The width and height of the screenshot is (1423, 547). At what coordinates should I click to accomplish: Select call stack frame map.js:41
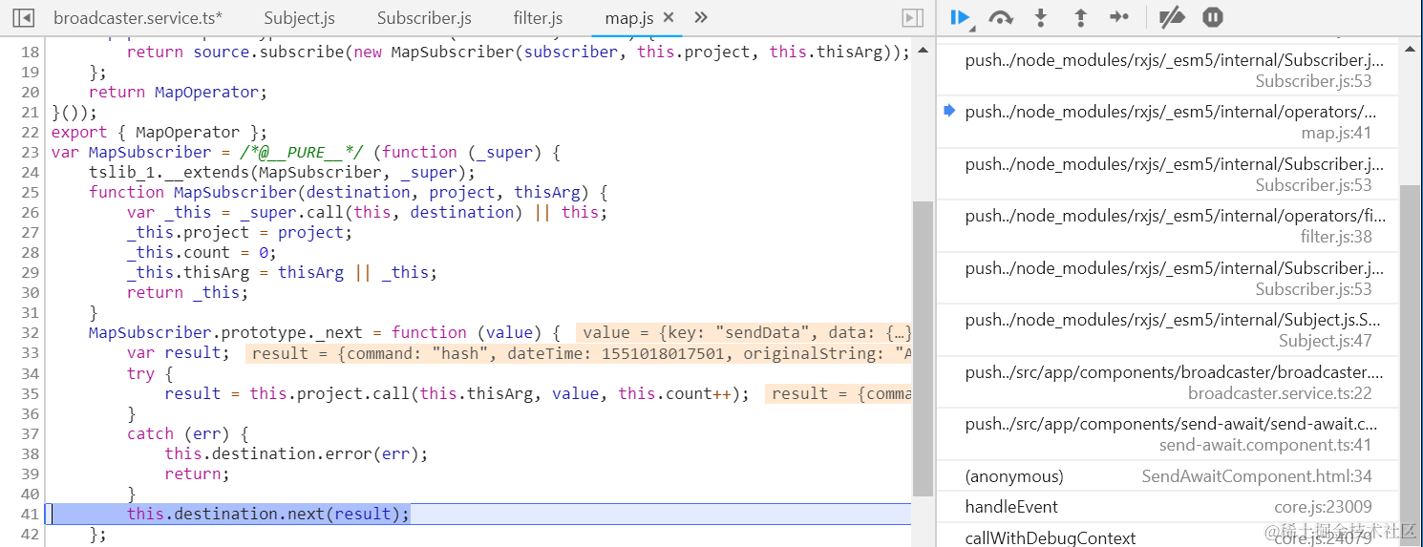pos(1167,122)
